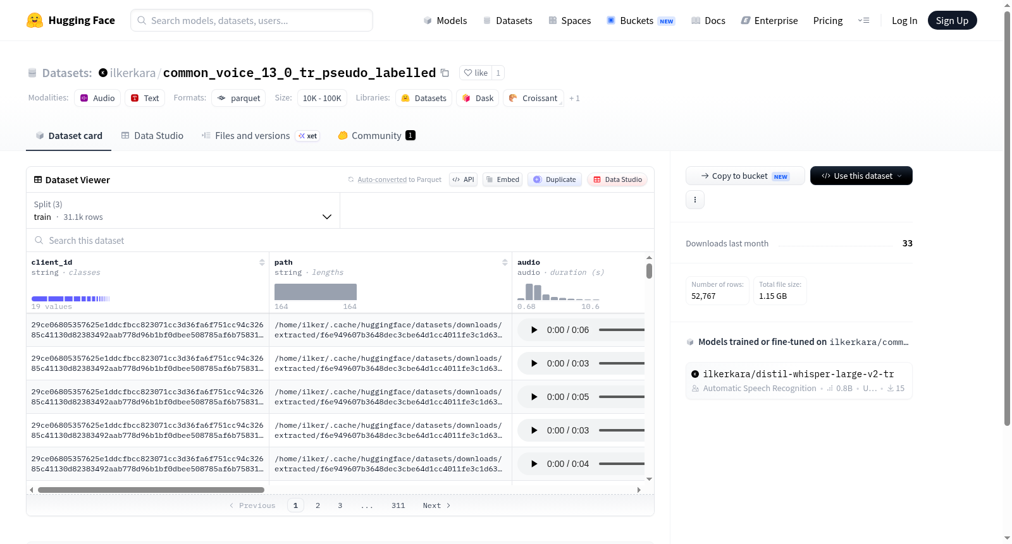Sort by the path column
This screenshot has height=544, width=1012.
[505, 262]
